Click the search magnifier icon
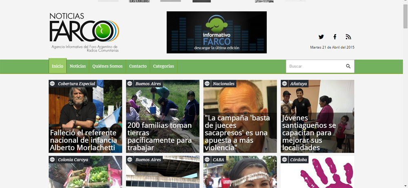 (x=348, y=66)
